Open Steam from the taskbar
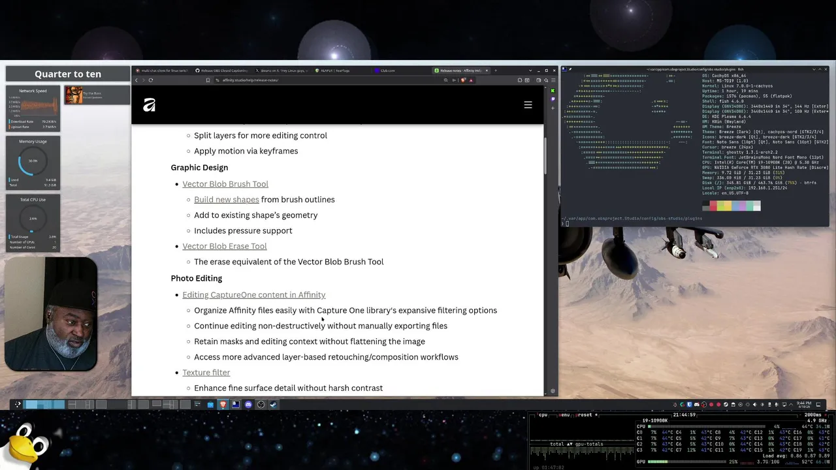Image resolution: width=836 pixels, height=470 pixels. click(273, 404)
